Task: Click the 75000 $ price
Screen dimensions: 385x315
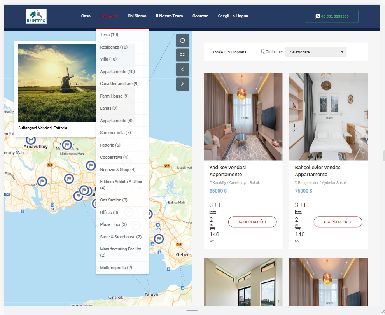Action: (303, 191)
